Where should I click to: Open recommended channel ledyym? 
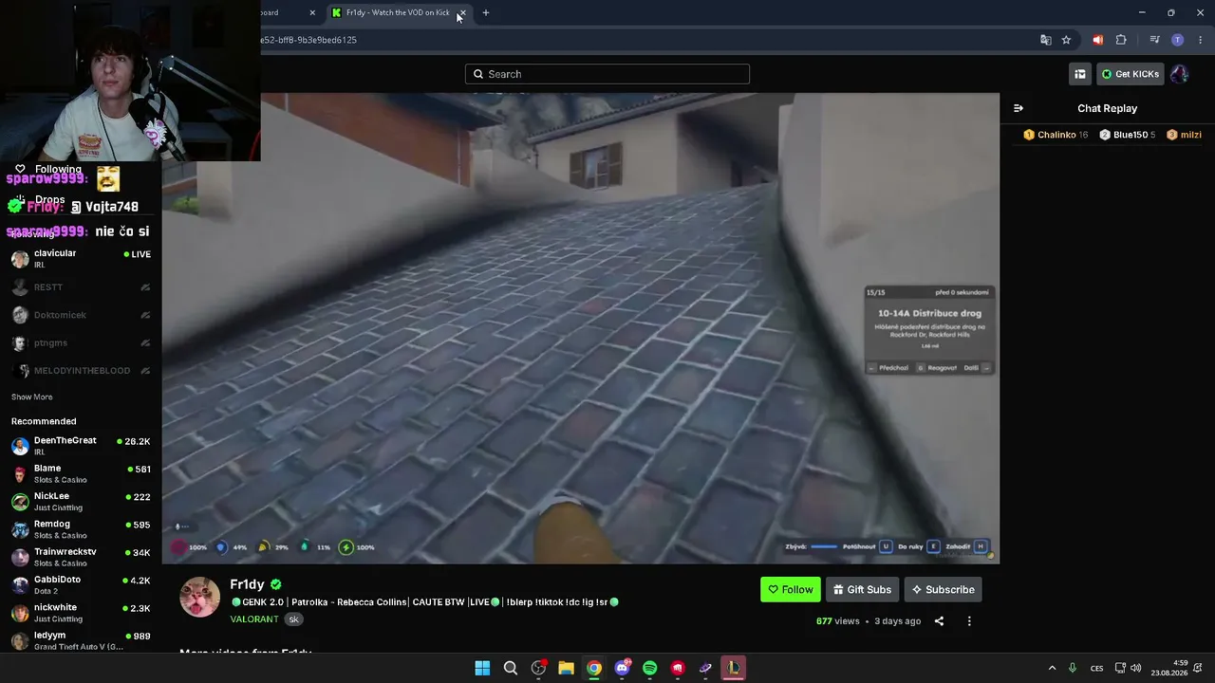[81, 640]
